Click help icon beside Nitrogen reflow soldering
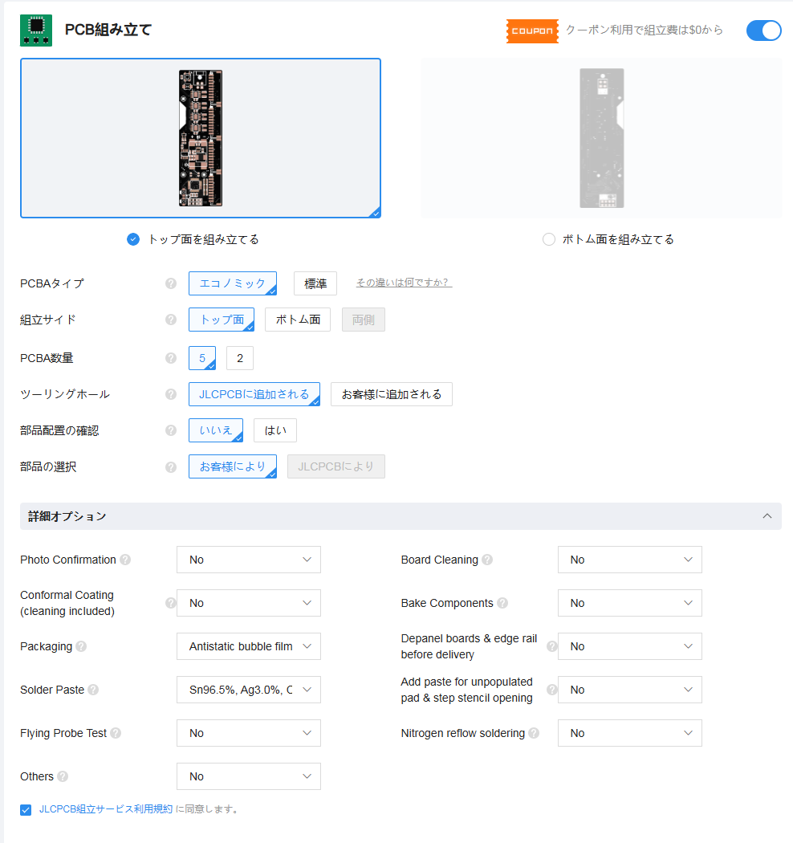 [534, 733]
